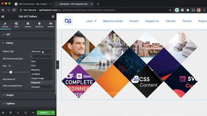Select Justified gallery type option
This screenshot has width=207, height=116.
(x=41, y=74)
